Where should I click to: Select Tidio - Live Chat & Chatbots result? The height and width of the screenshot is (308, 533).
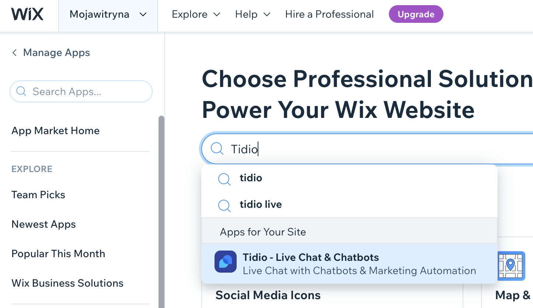[349, 263]
